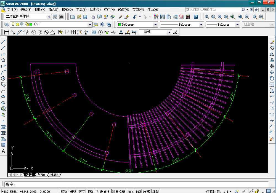Click the Aligned dimension tool
Viewport: 276px width, 193px height.
click(x=13, y=32)
